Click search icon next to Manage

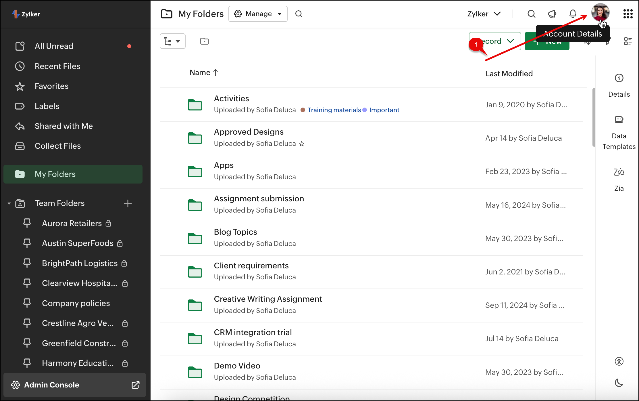pyautogui.click(x=299, y=14)
